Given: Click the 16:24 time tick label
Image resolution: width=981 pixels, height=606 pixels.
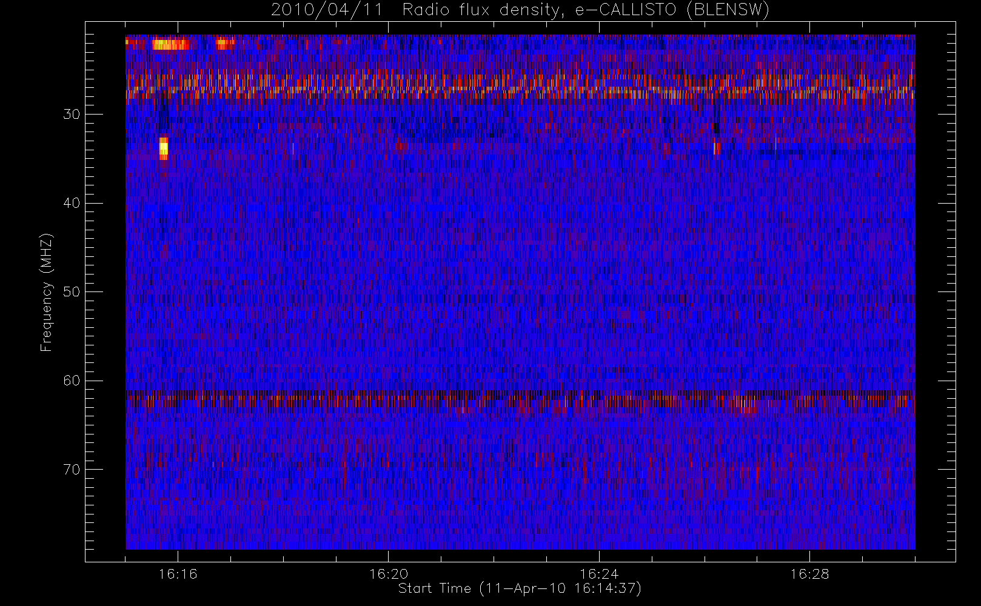Looking at the screenshot, I should 599,574.
